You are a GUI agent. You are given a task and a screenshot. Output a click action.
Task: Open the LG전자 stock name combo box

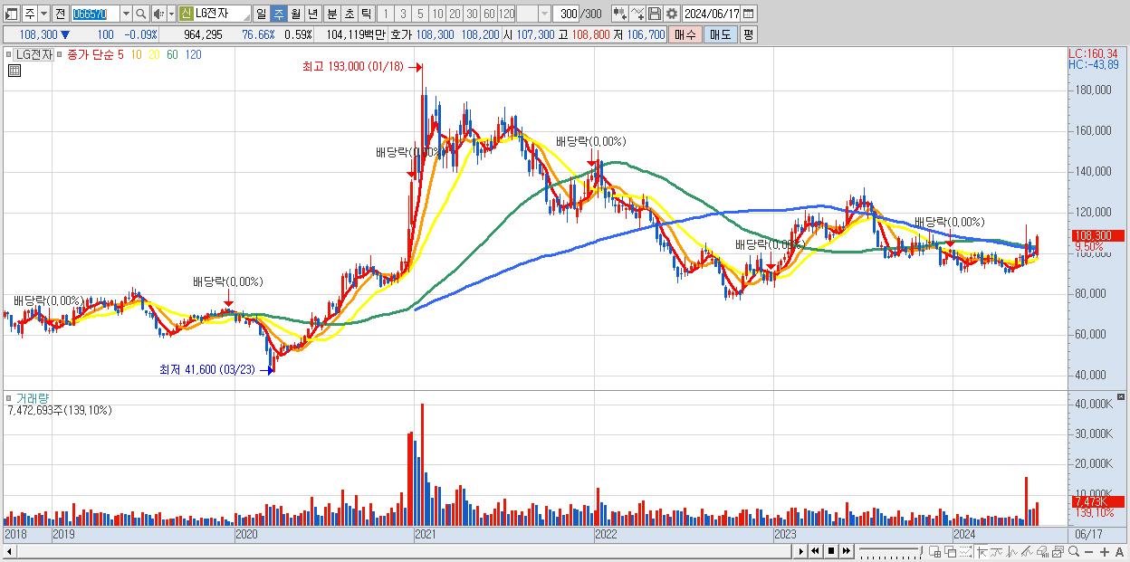pyautogui.click(x=214, y=14)
